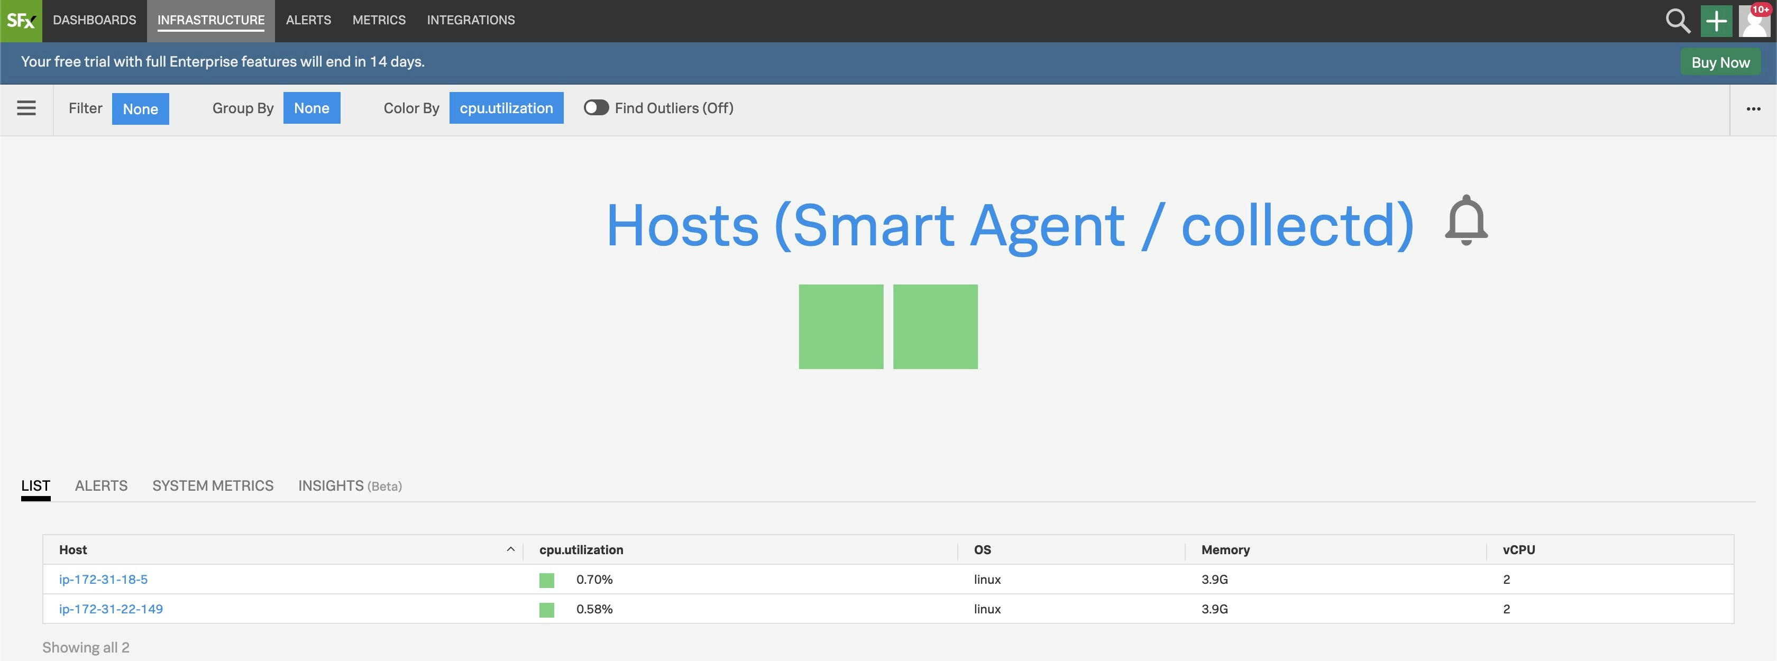Select the ALERTS tab in list view
The height and width of the screenshot is (661, 1777).
[x=101, y=484]
